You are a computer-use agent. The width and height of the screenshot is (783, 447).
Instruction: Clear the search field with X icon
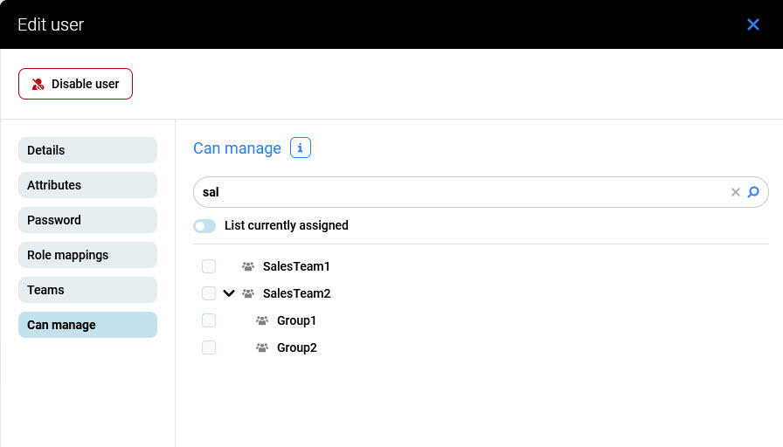736,192
